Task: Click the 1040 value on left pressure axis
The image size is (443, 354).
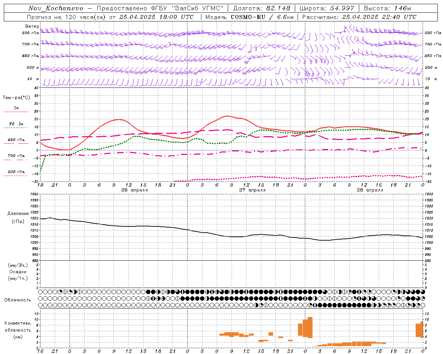Action: point(34,194)
